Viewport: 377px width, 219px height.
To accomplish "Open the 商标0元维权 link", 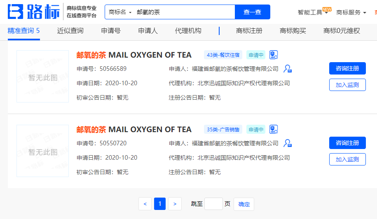I will point(342,31).
